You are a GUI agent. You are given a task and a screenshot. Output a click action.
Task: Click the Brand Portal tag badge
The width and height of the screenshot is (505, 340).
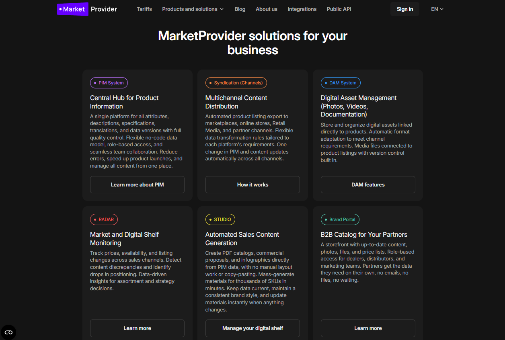(x=340, y=219)
